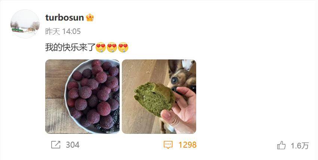Click the third heart-eyes emoji

pyautogui.click(x=123, y=47)
